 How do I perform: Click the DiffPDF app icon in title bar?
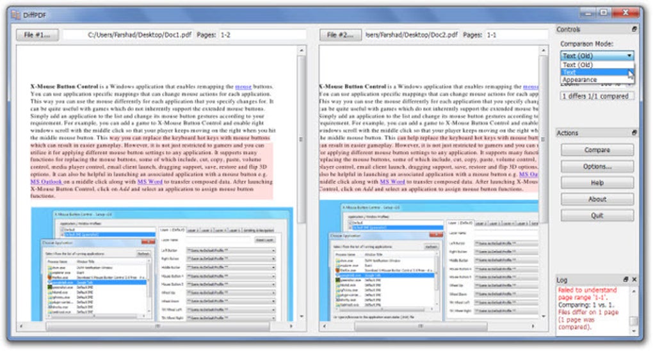coord(16,15)
